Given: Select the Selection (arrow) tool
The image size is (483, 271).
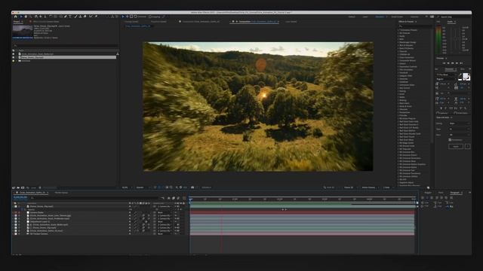Looking at the screenshot, I should pos(21,17).
